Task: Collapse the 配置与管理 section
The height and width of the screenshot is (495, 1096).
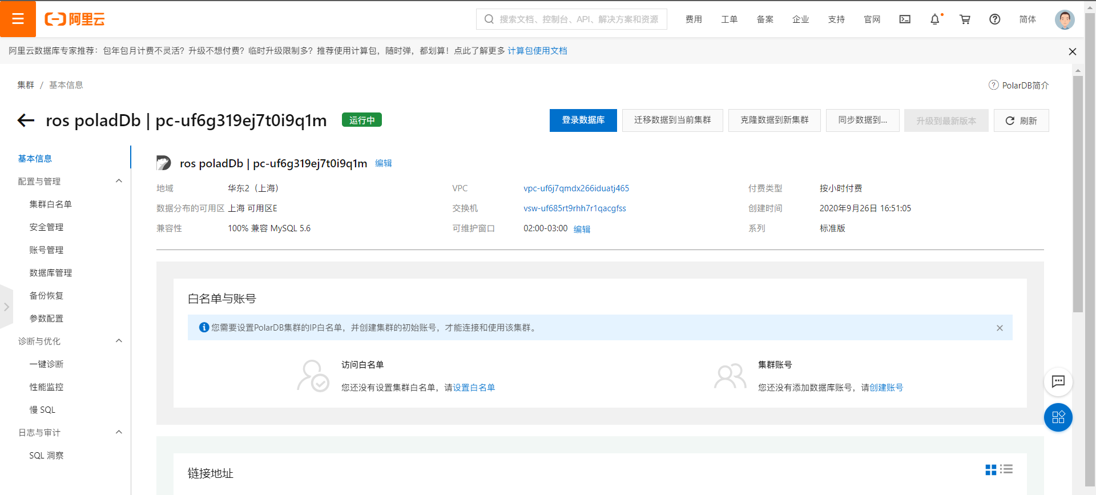Action: click(x=119, y=181)
